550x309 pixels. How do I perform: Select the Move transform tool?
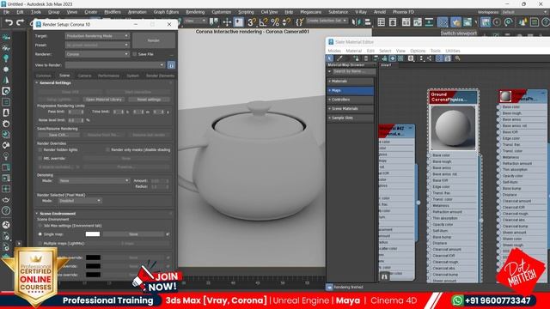pos(227,22)
